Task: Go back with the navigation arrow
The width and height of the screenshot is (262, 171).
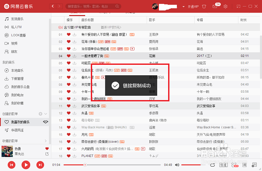Action: pyautogui.click(x=53, y=7)
